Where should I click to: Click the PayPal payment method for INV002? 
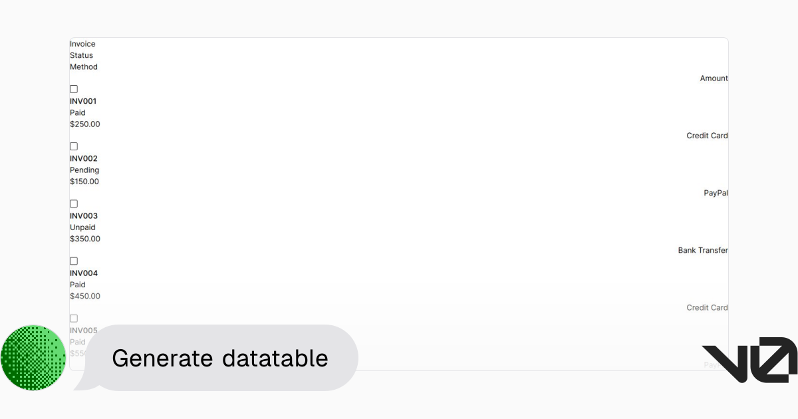pyautogui.click(x=715, y=193)
